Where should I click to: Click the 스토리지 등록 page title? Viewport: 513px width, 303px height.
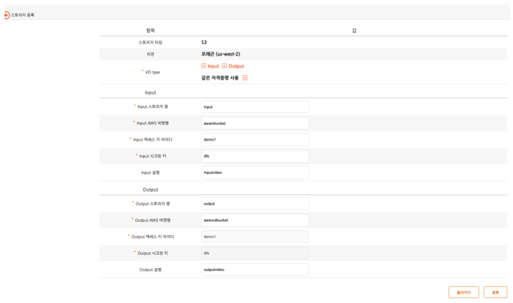coord(23,15)
